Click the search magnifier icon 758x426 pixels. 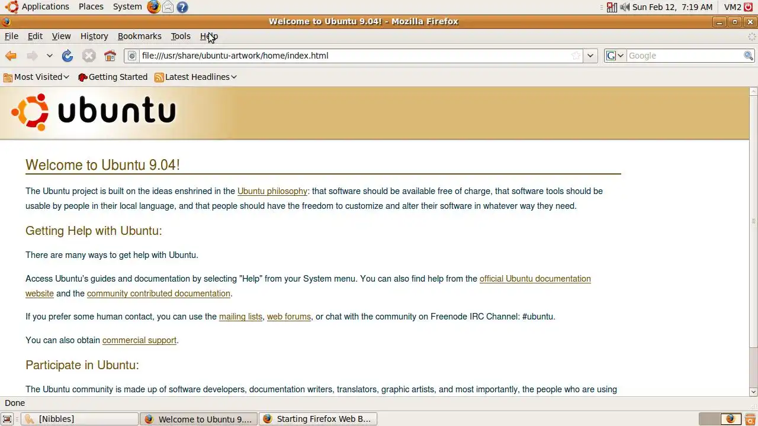(749, 56)
